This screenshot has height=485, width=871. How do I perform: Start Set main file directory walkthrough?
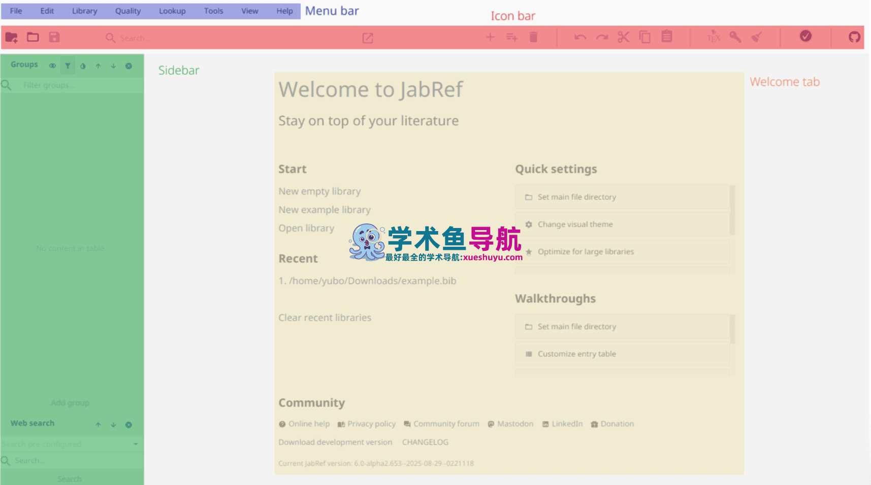(622, 327)
